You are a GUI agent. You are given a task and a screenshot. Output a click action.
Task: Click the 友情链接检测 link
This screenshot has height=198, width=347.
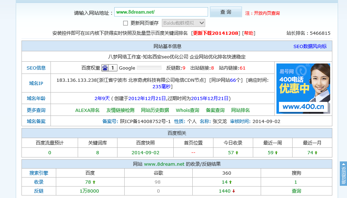click(120, 110)
